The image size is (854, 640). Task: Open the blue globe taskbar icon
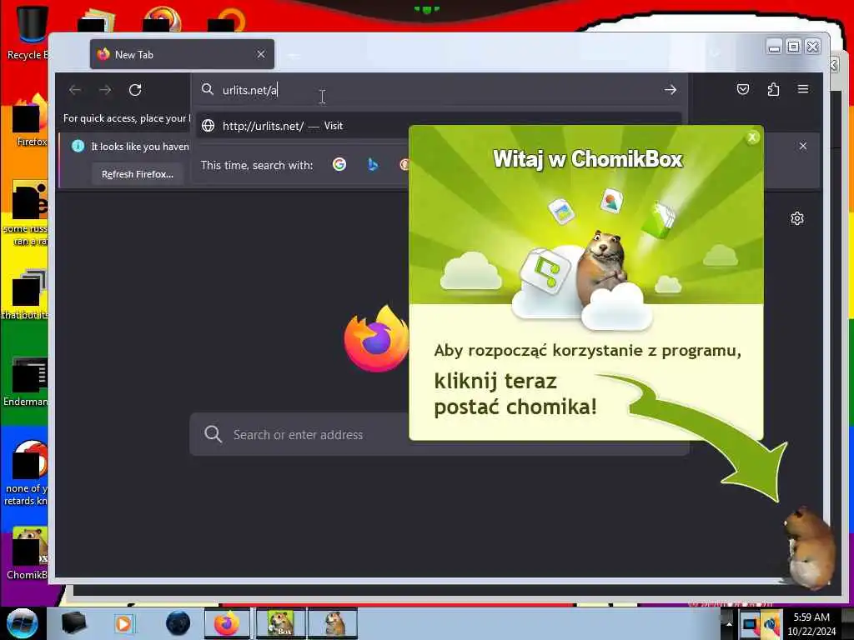click(178, 623)
